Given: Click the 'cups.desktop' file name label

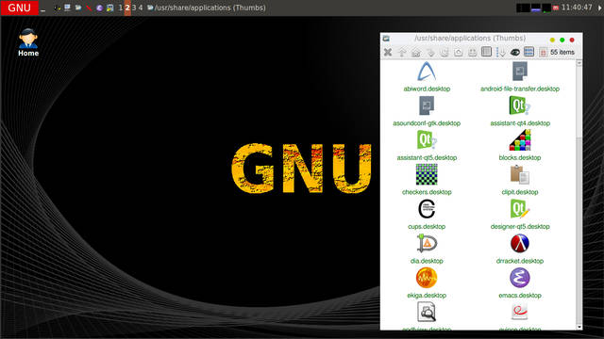Looking at the screenshot, I should 427,226.
